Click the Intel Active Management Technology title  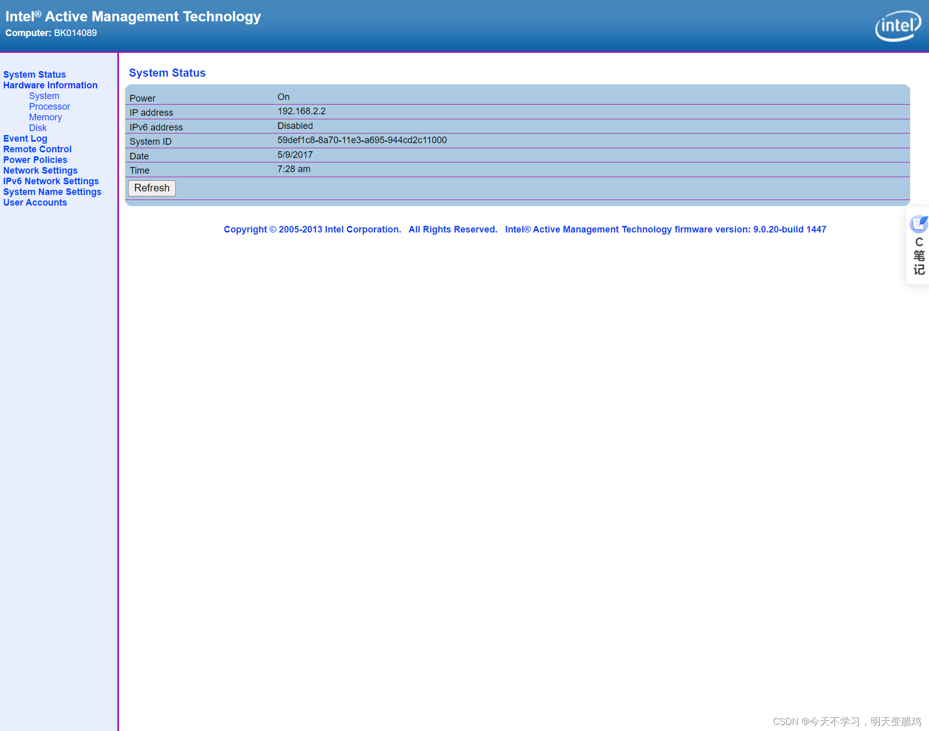133,17
